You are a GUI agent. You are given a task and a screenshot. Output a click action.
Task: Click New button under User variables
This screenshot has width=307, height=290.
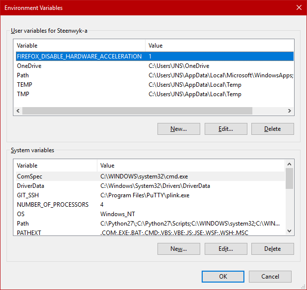click(x=178, y=129)
